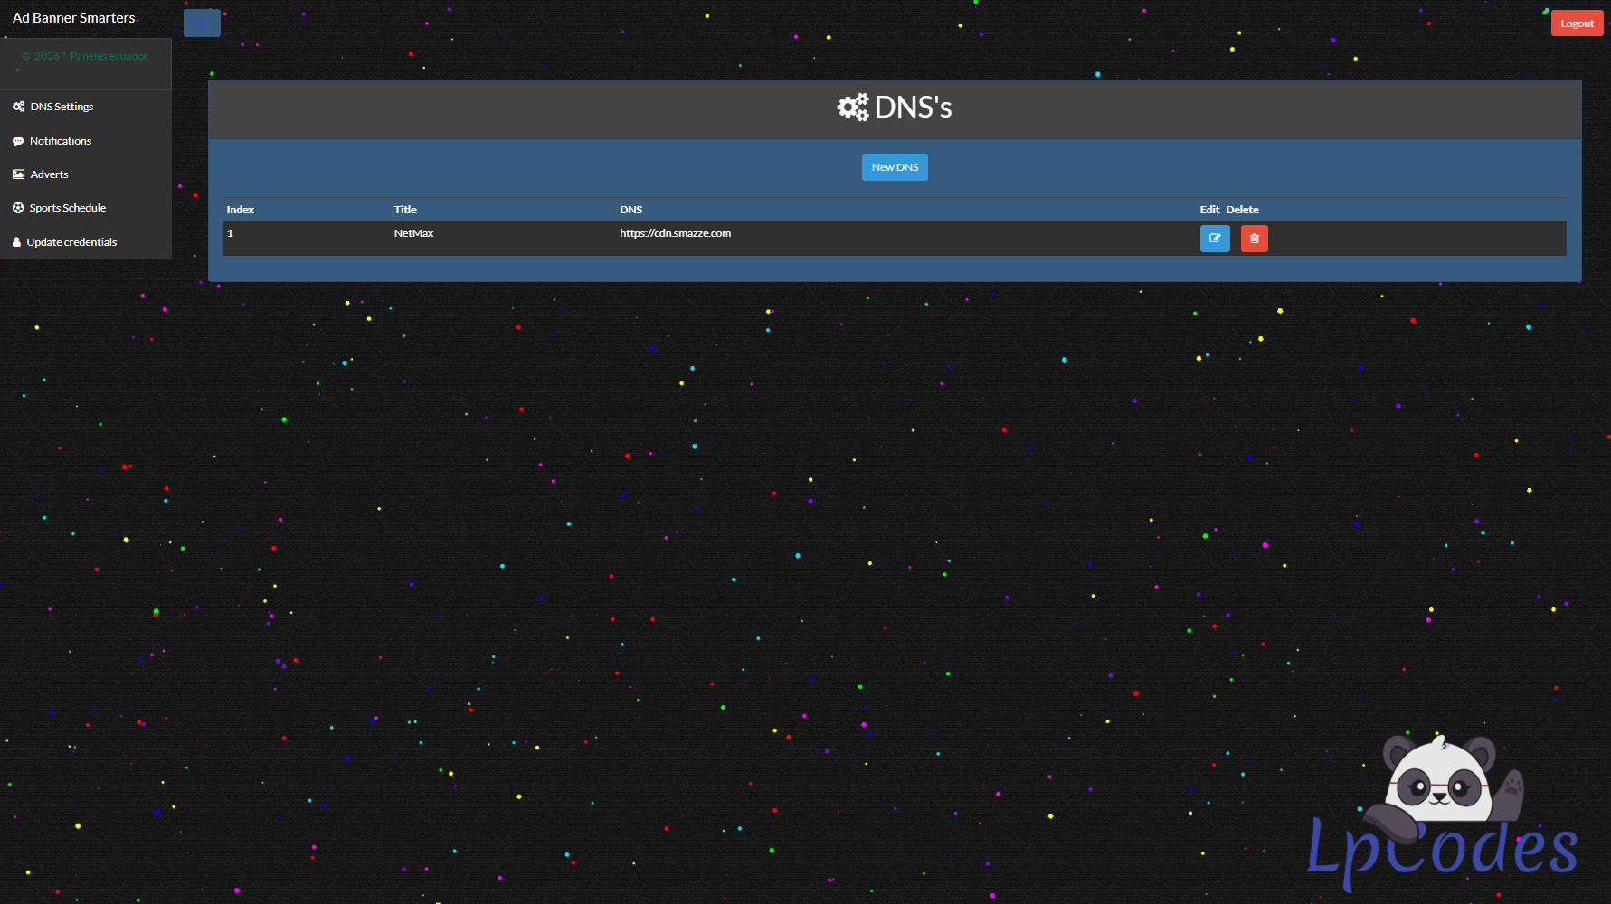
Task: Click the Title column header
Action: pyautogui.click(x=405, y=210)
